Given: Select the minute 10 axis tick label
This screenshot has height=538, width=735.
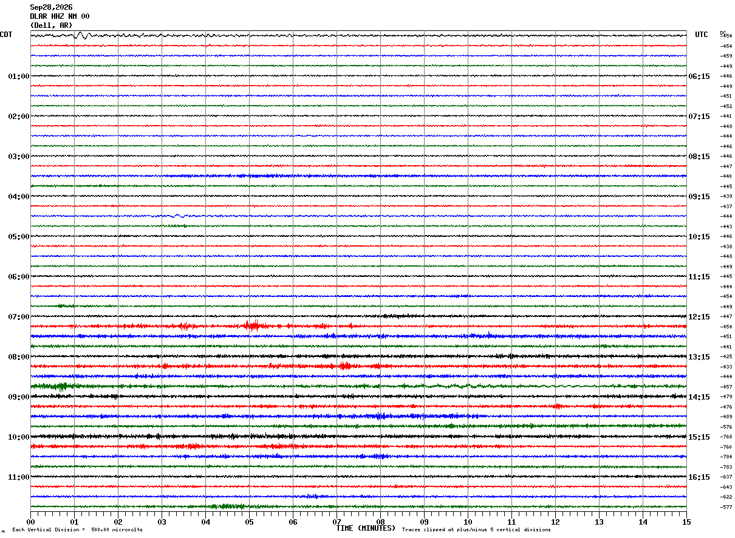Looking at the screenshot, I should click(468, 522).
